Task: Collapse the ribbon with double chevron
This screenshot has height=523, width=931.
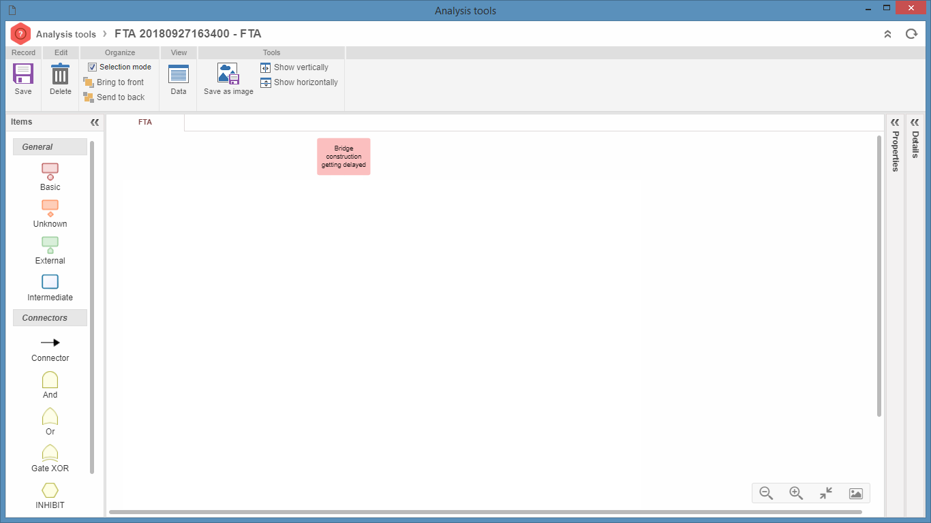Action: 887,33
